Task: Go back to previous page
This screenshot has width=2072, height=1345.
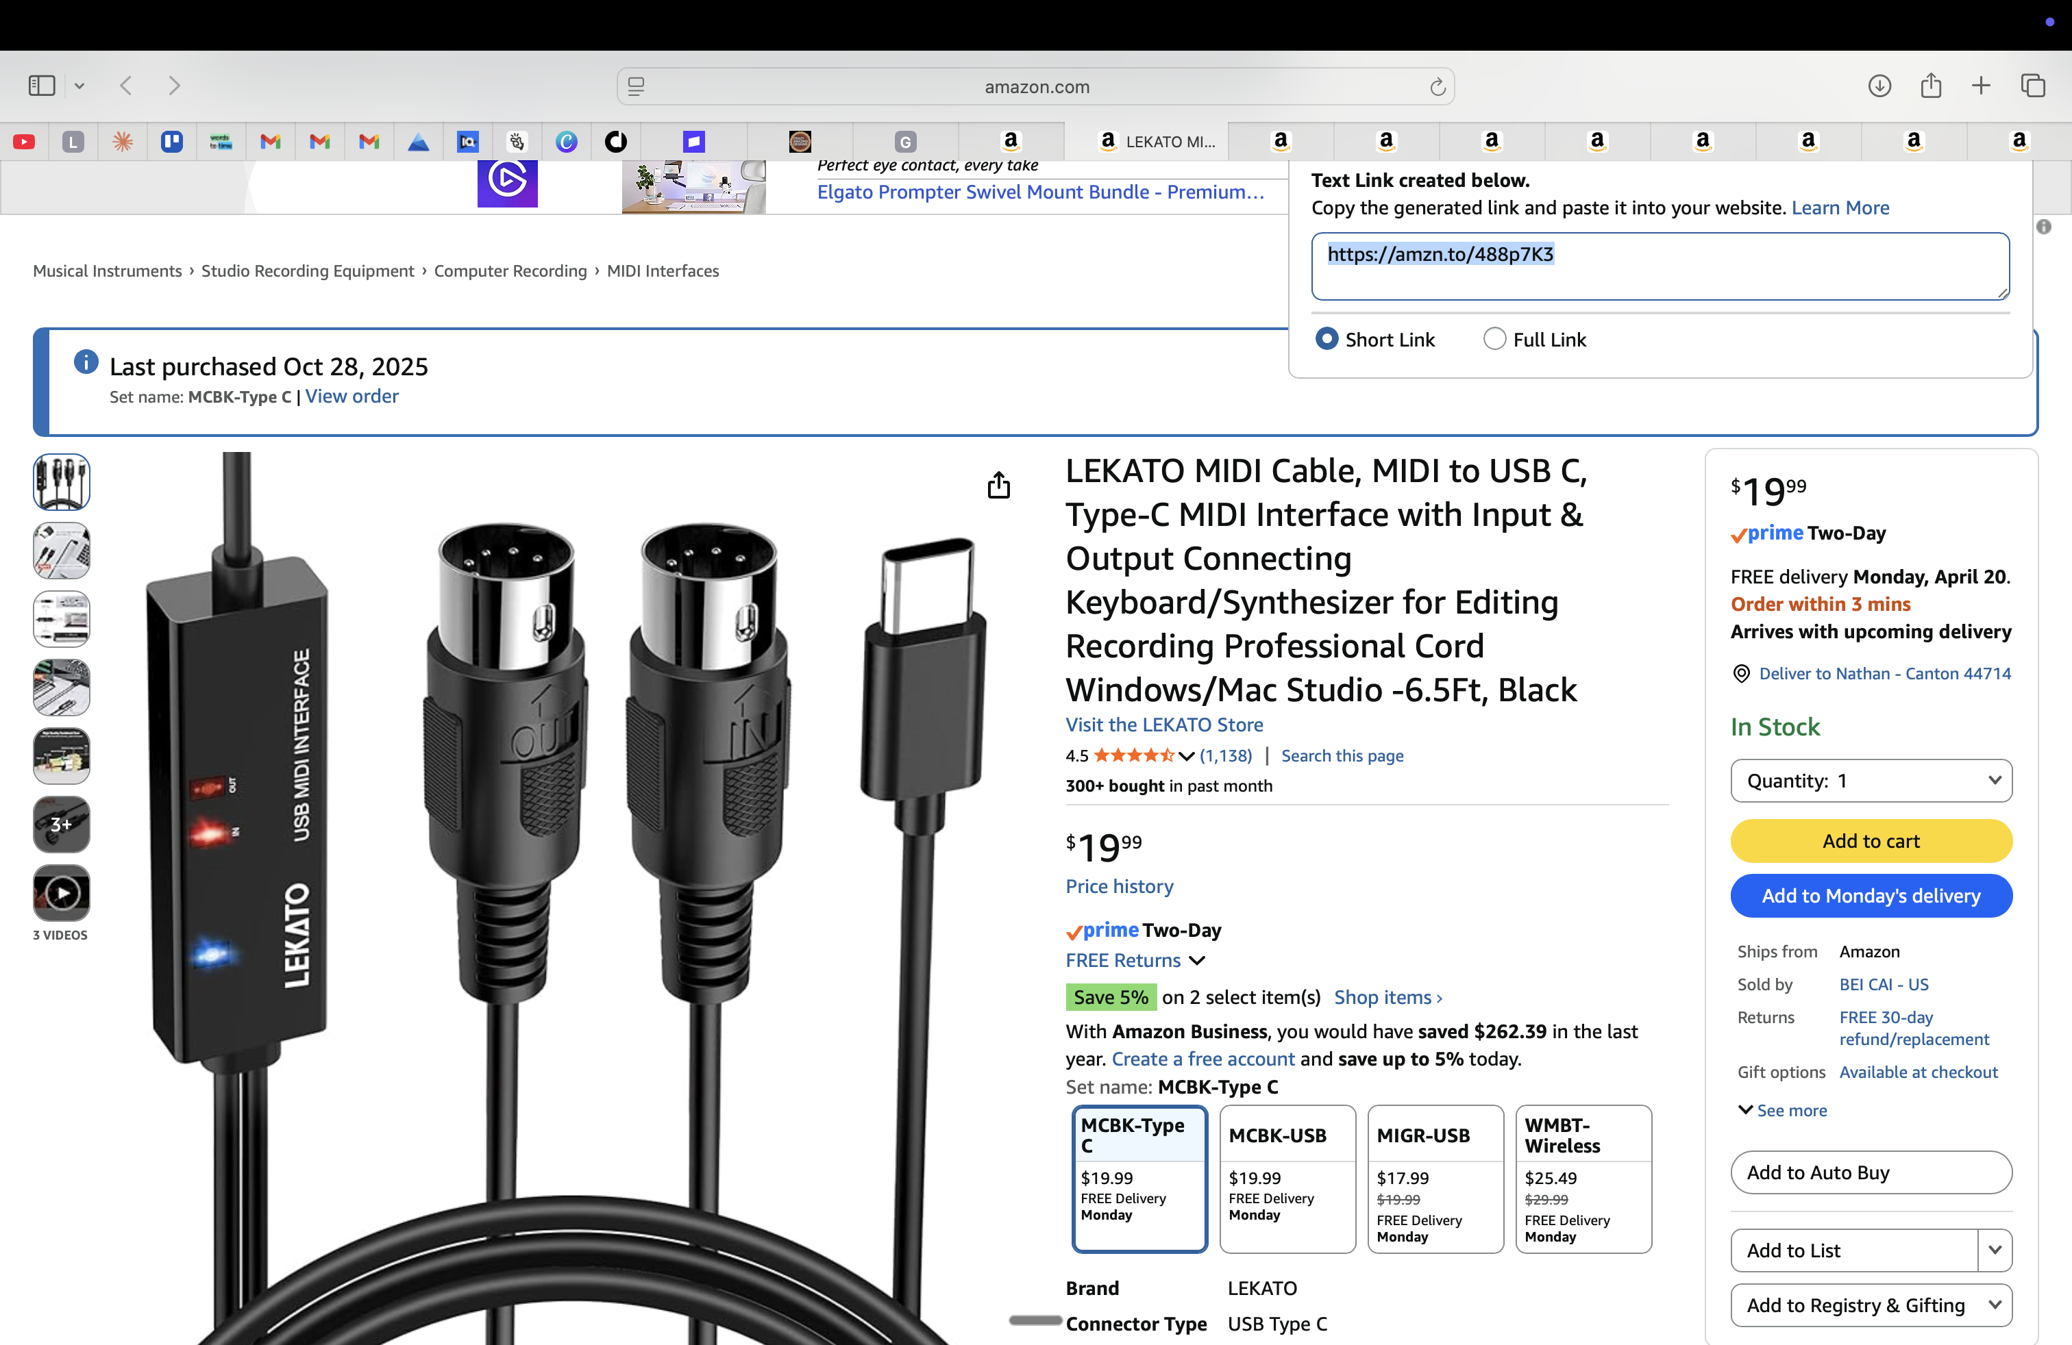Action: (x=127, y=85)
